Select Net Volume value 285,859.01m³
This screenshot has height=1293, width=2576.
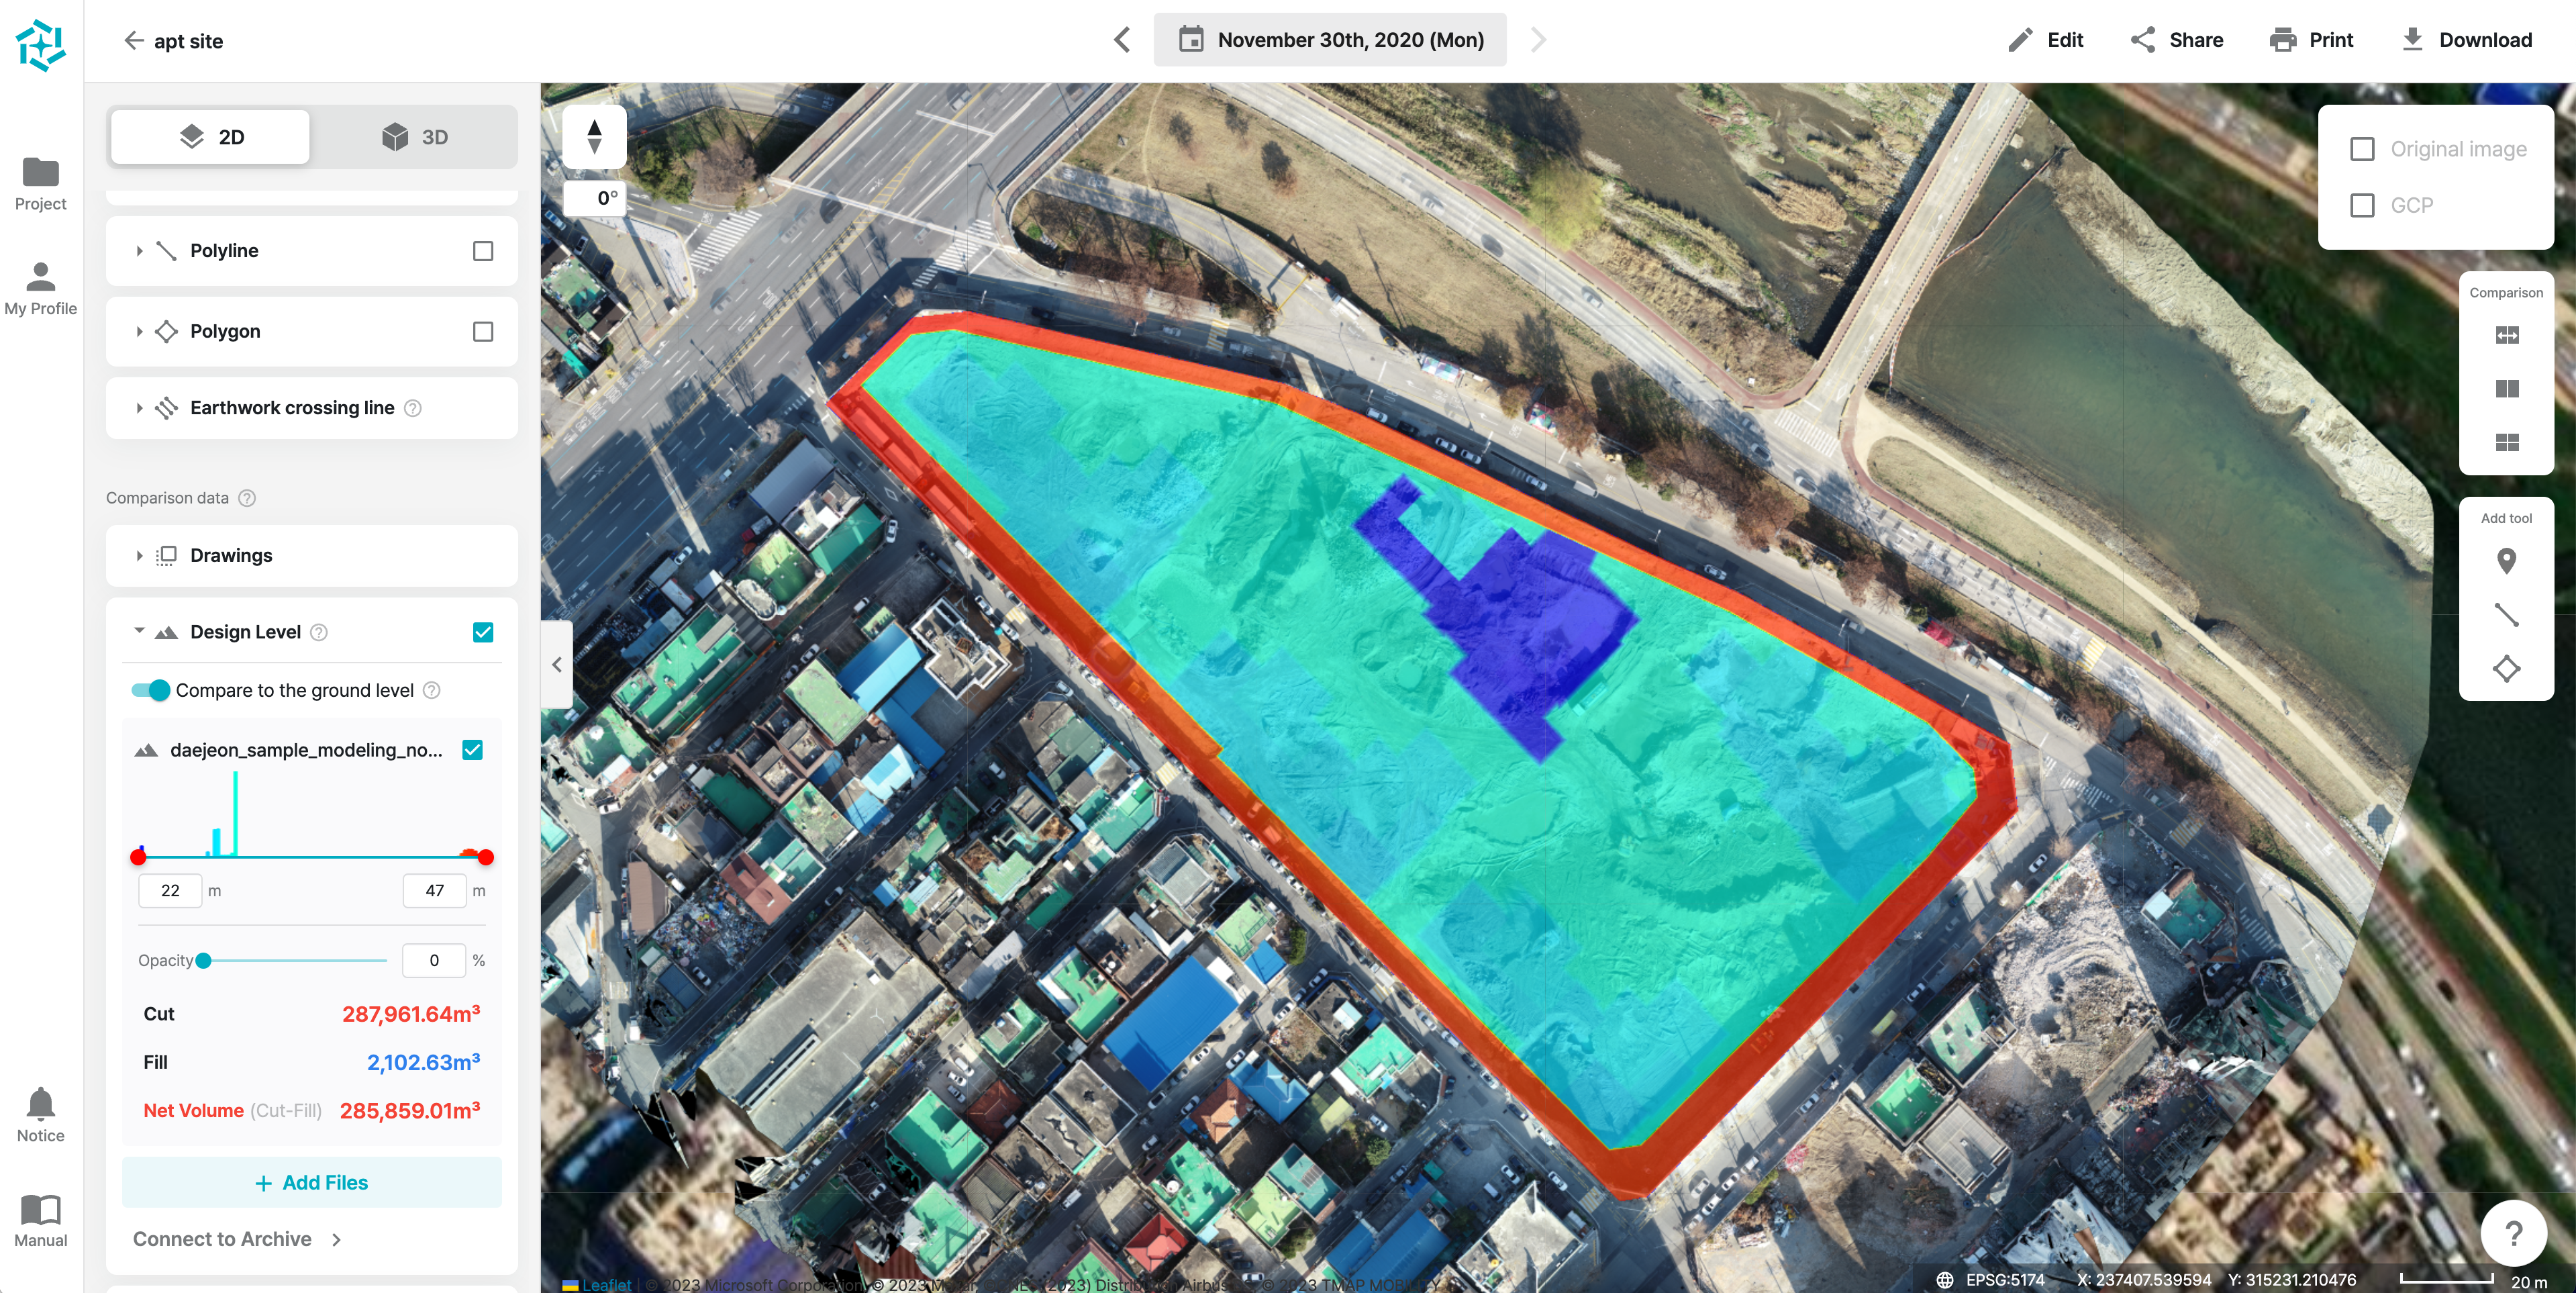tap(410, 1110)
